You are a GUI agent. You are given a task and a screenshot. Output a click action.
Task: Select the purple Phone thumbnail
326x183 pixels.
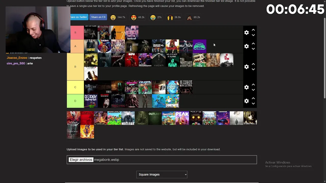[199, 46]
